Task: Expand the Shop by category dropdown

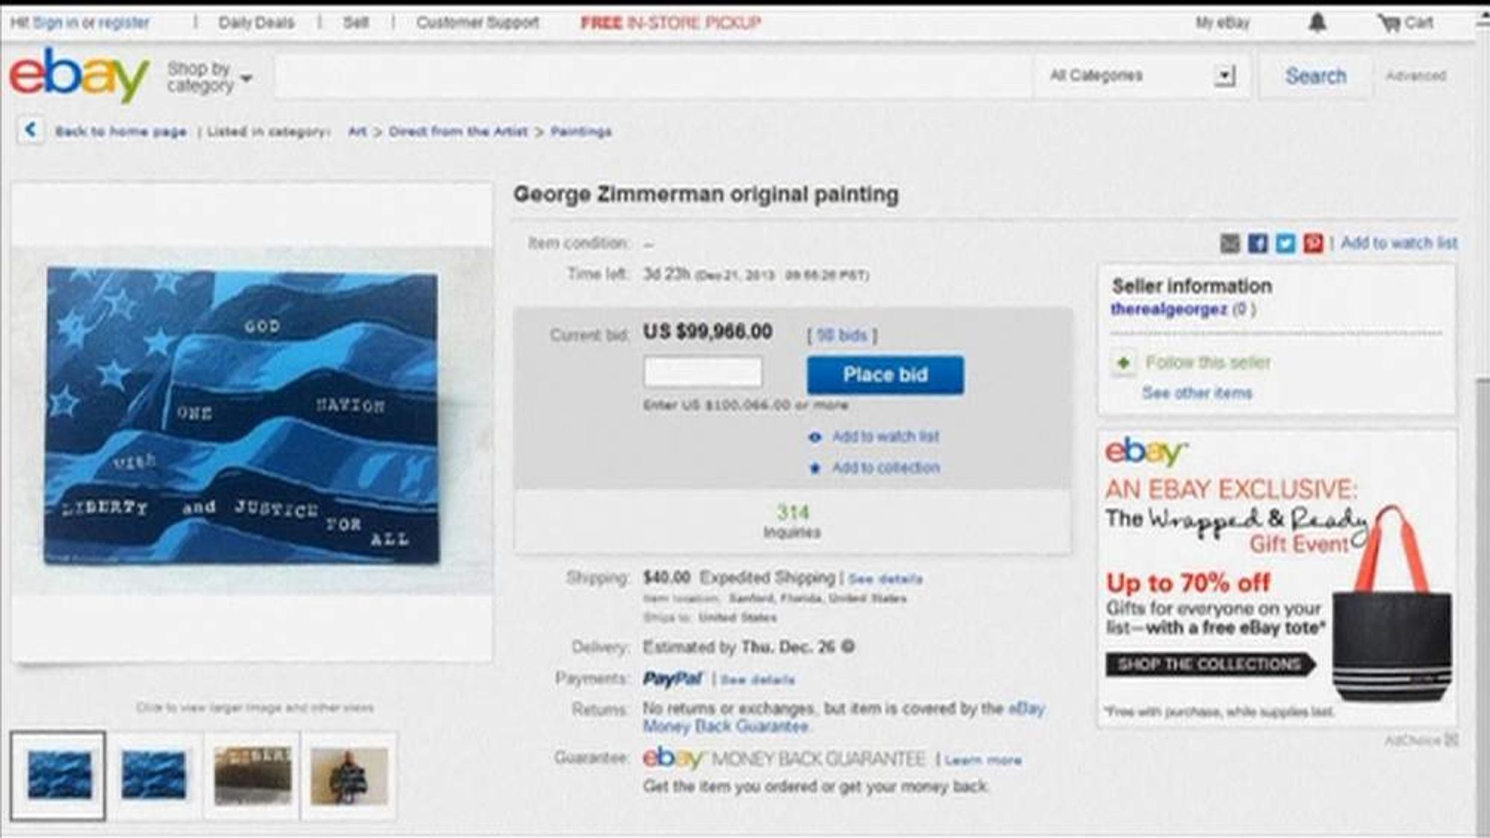Action: [210, 77]
